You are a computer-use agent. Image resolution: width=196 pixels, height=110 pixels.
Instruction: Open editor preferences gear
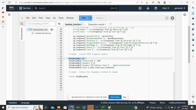172,18
